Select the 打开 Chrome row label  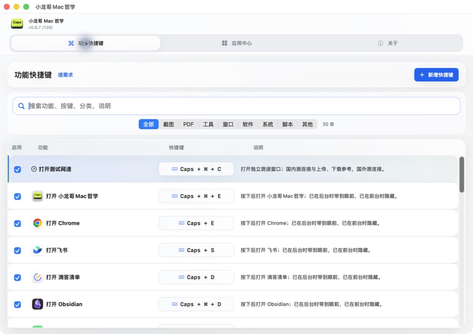click(x=63, y=223)
